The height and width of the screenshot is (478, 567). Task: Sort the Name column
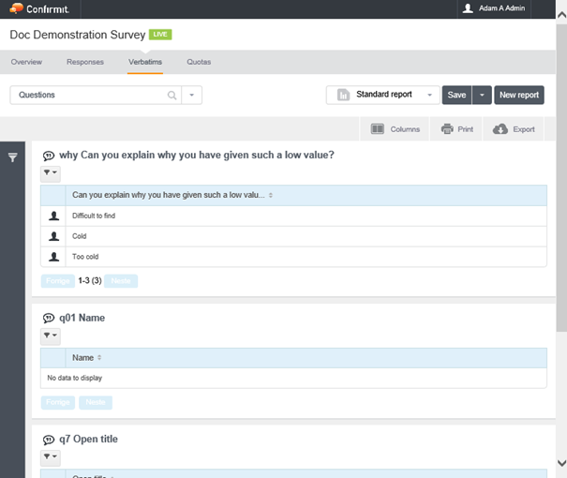click(x=99, y=358)
